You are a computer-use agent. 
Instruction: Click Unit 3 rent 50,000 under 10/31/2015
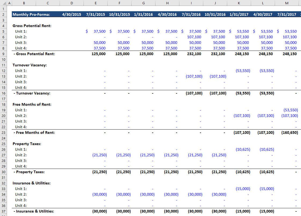[124, 43]
